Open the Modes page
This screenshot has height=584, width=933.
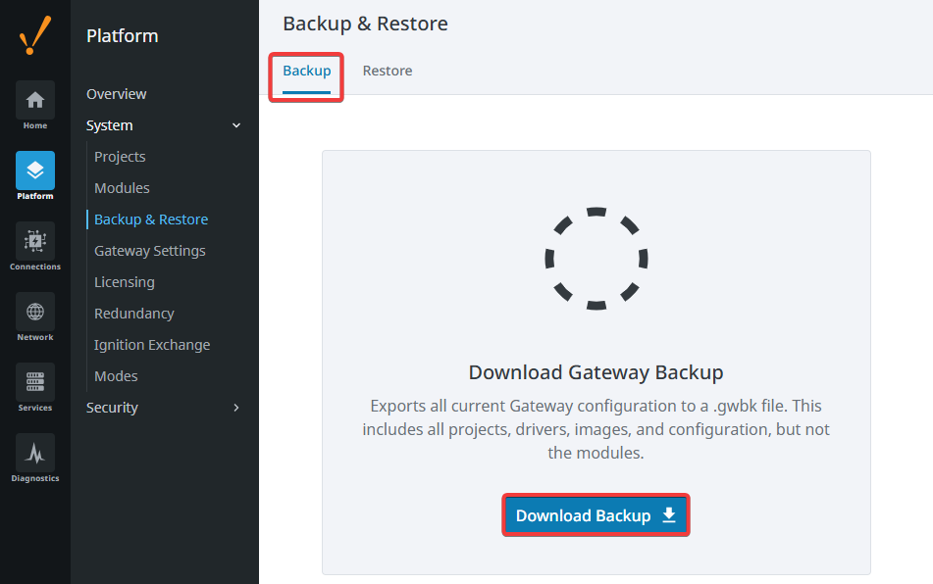click(x=116, y=376)
